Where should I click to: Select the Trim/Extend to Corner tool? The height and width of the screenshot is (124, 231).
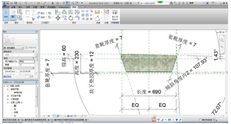[77, 18]
